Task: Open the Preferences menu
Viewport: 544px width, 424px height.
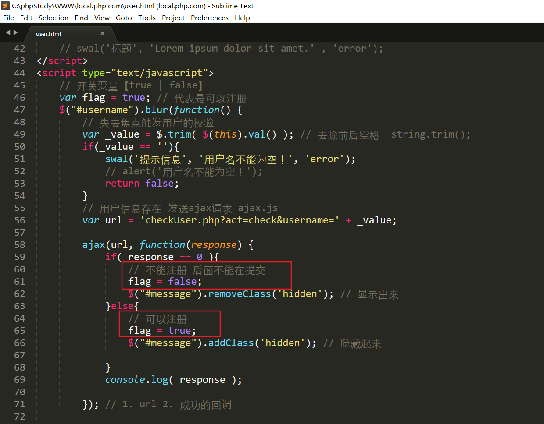Action: pos(209,18)
